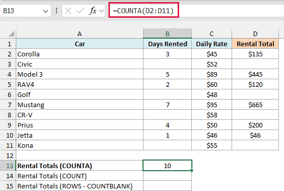
Task: Confirm entry with the checkmark icon
Action: [x=80, y=11]
